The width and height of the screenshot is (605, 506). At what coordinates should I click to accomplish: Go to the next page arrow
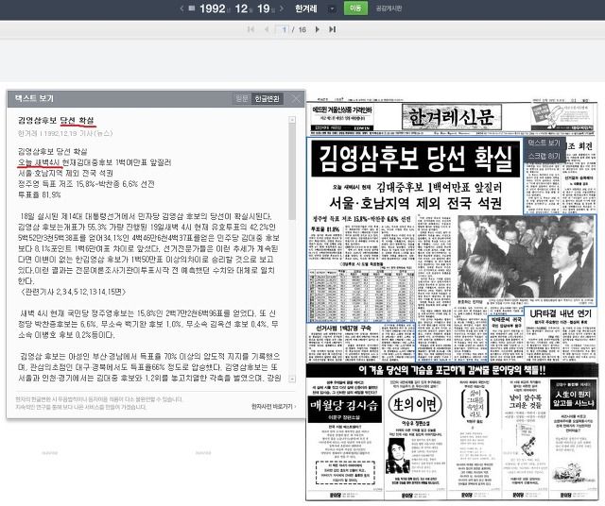[318, 29]
